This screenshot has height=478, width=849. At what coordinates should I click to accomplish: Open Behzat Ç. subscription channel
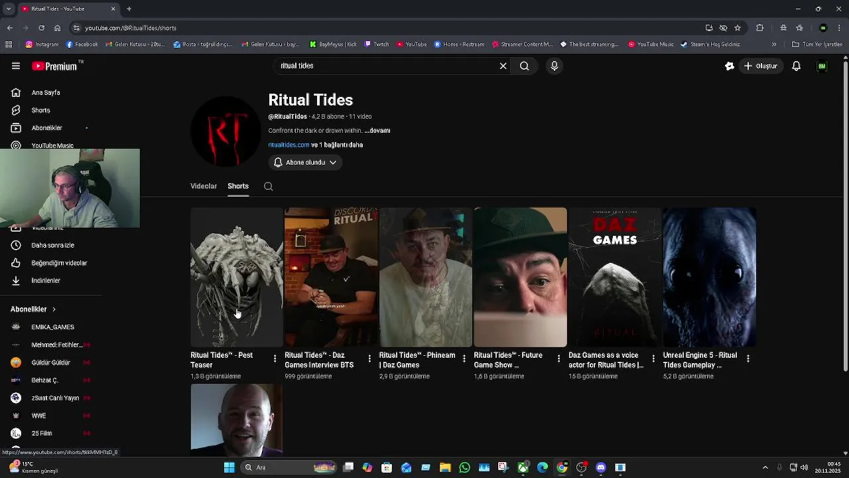[44, 380]
